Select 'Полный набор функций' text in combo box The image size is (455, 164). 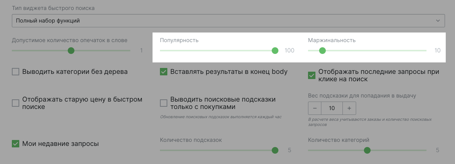(48, 21)
